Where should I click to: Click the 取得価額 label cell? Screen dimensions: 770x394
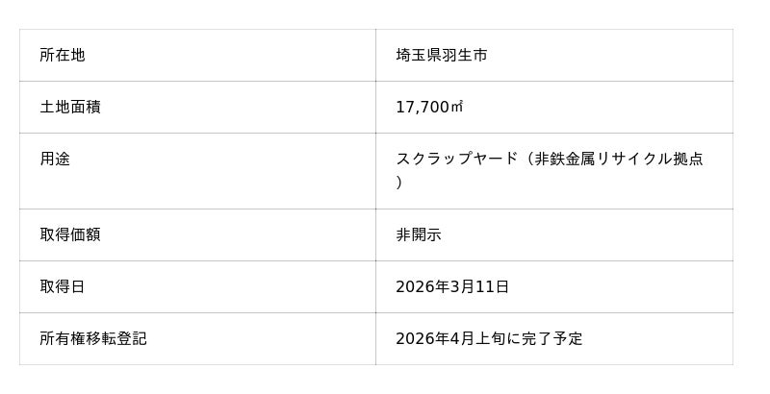(x=69, y=234)
